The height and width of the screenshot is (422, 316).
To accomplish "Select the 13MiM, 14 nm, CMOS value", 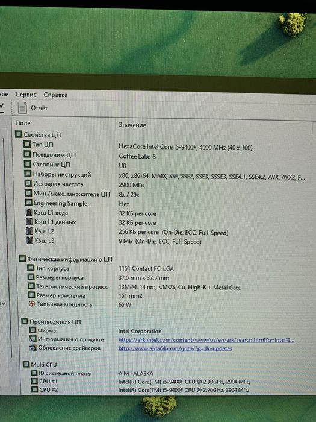I will click(x=179, y=287).
